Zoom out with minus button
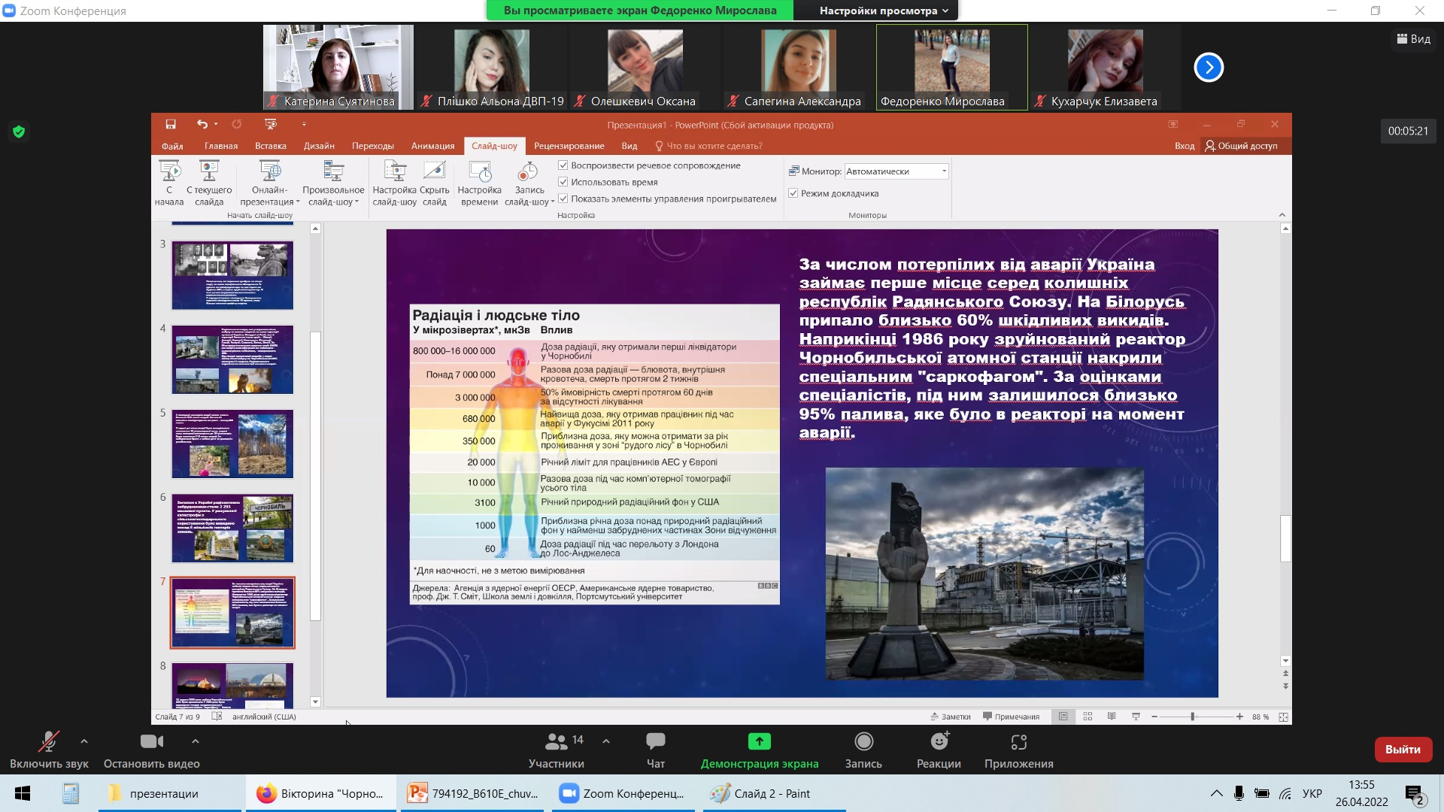This screenshot has height=812, width=1444. coord(1154,717)
